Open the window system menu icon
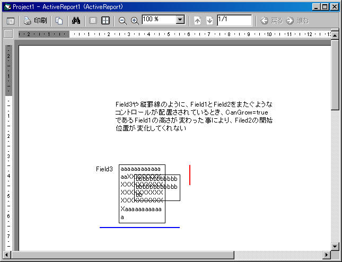Image resolution: width=342 pixels, height=262 pixels. [7, 6]
